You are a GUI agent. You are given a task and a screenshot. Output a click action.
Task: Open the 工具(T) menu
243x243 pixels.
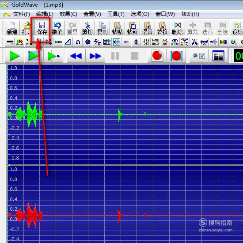(x=116, y=14)
